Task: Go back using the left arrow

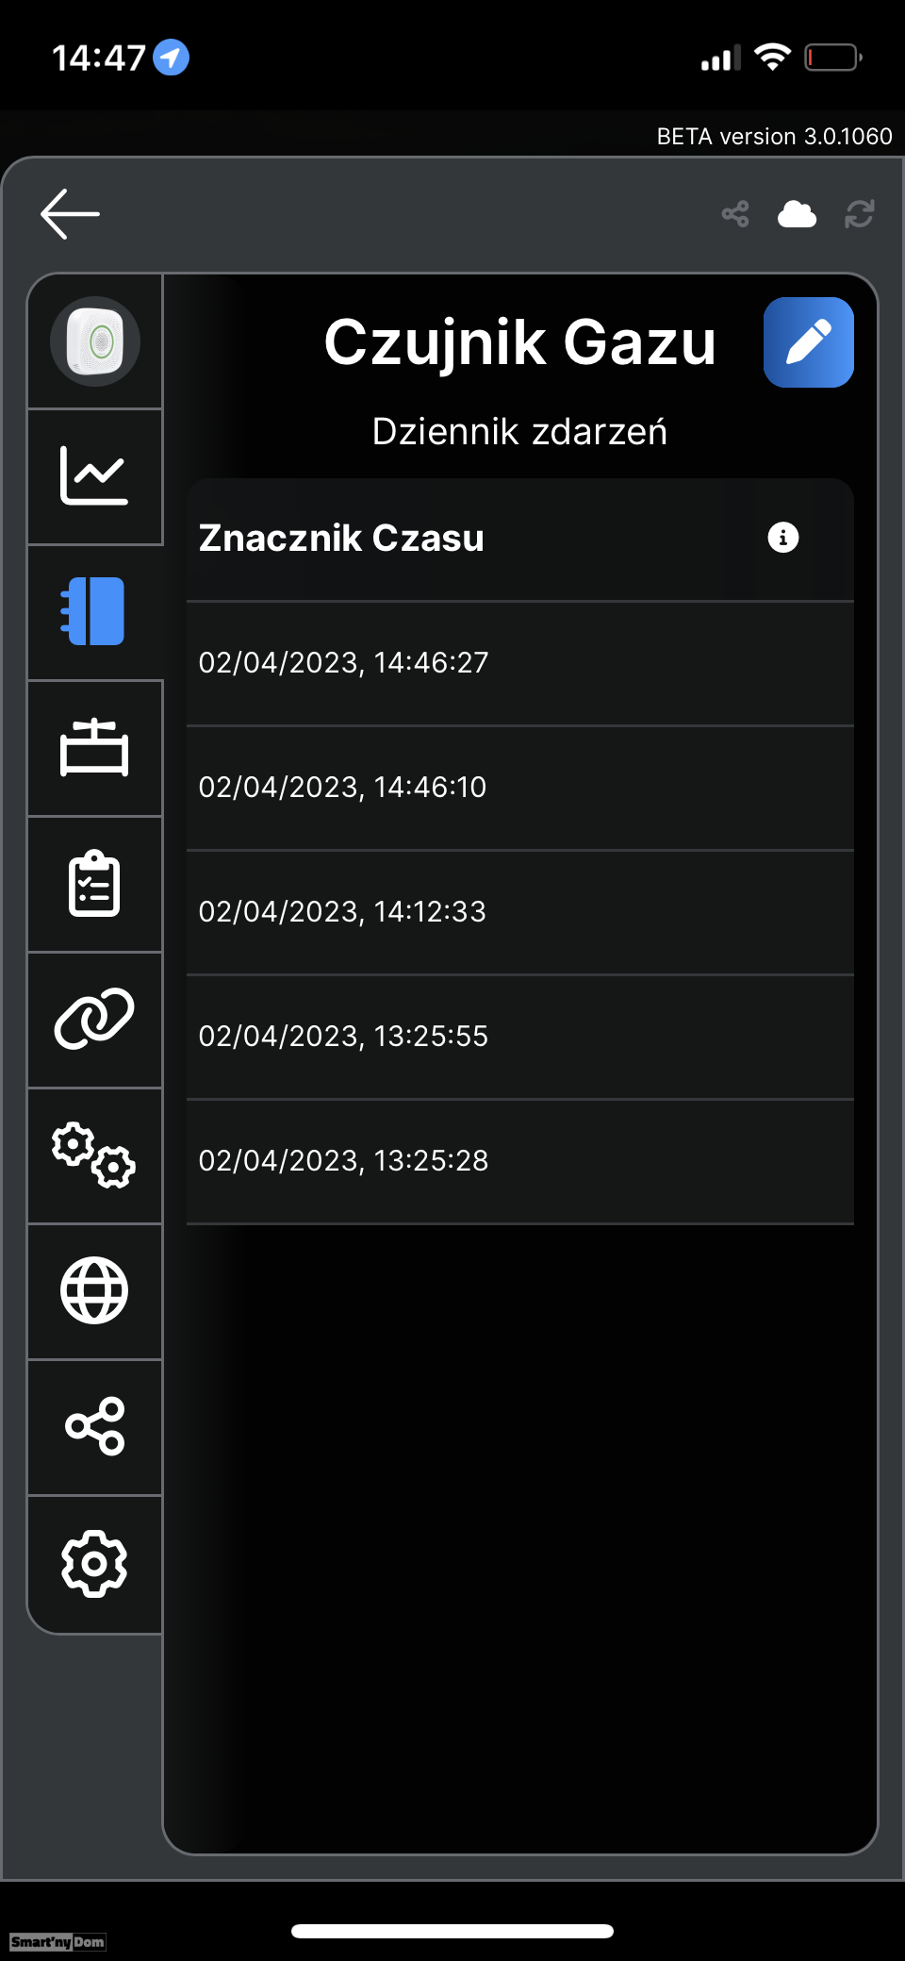Action: pyautogui.click(x=70, y=214)
